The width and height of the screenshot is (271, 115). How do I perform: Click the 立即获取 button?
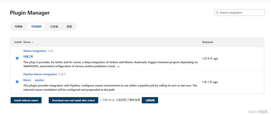click(x=150, y=100)
